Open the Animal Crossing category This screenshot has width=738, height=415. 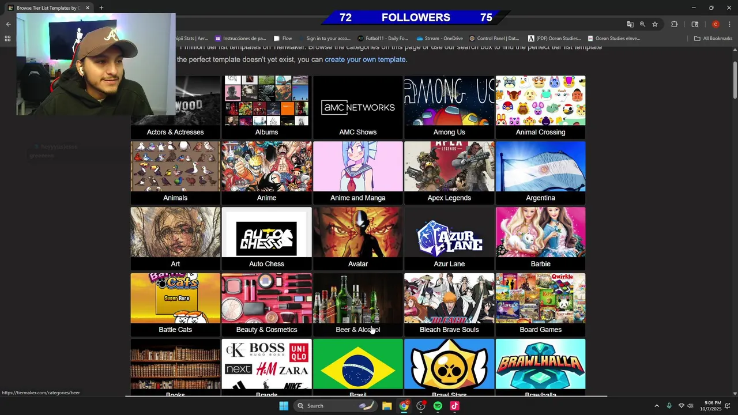point(540,107)
